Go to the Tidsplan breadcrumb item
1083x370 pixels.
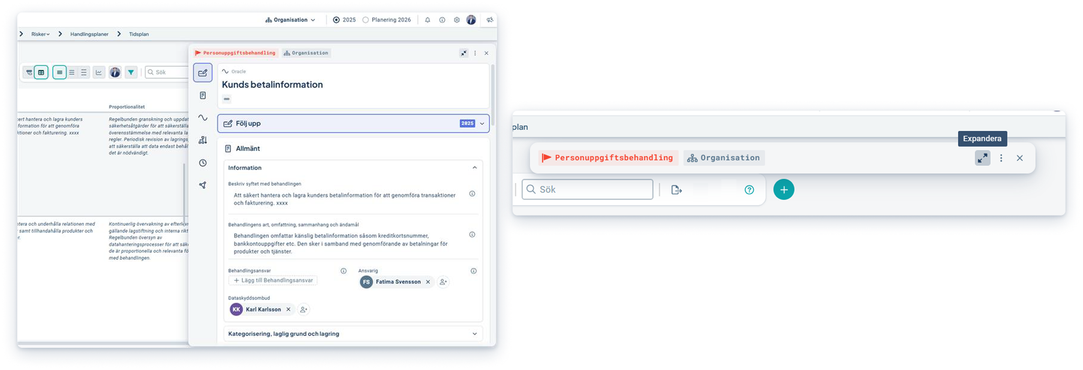(x=139, y=34)
